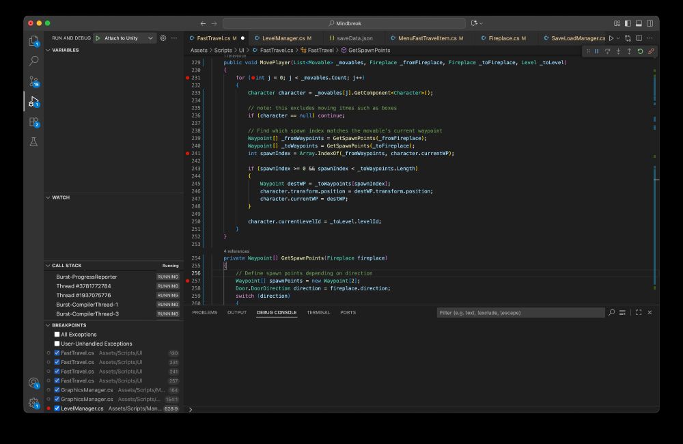Image resolution: width=683 pixels, height=444 pixels.
Task: Open the Explorer view in activity bar
Action: (33, 41)
